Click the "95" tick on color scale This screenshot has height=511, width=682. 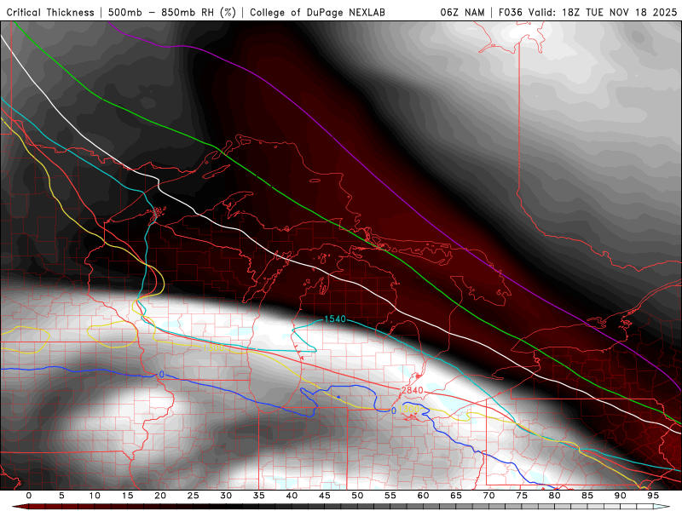pos(653,496)
